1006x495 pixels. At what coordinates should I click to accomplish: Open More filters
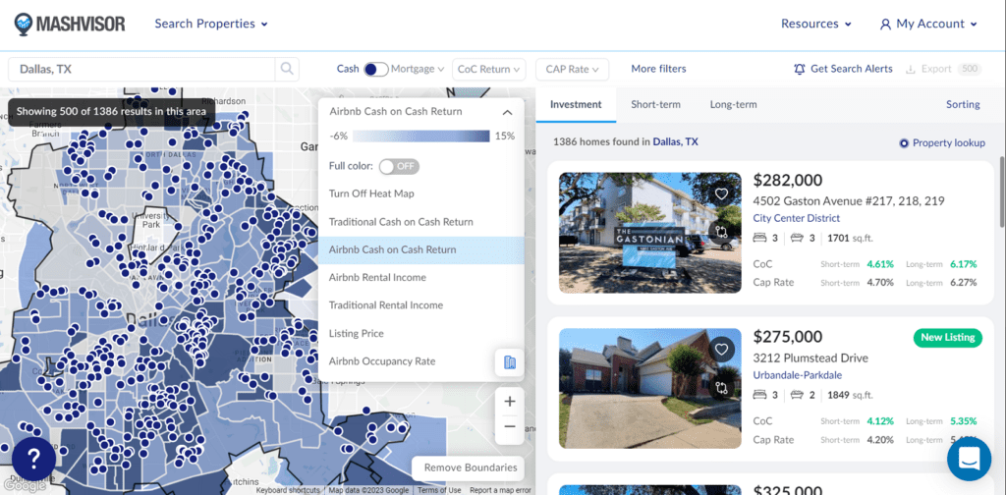(658, 69)
